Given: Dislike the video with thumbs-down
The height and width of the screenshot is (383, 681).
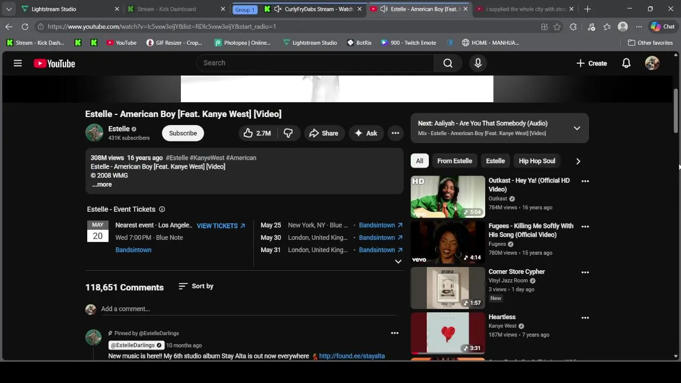Looking at the screenshot, I should pos(288,134).
